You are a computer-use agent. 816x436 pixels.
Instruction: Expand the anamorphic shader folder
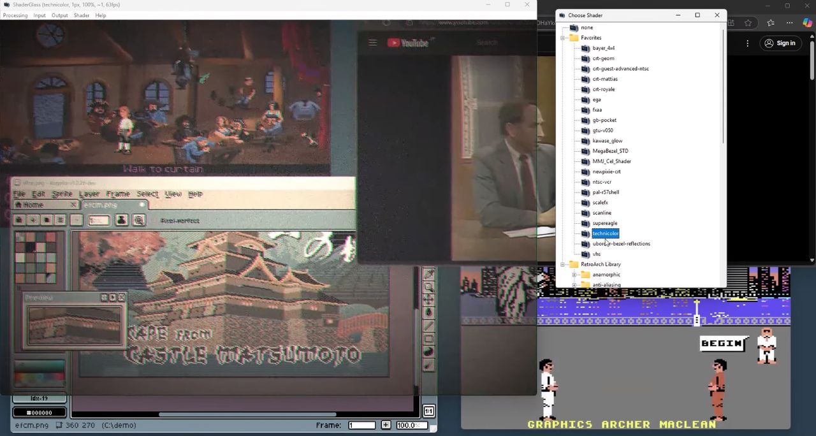574,275
